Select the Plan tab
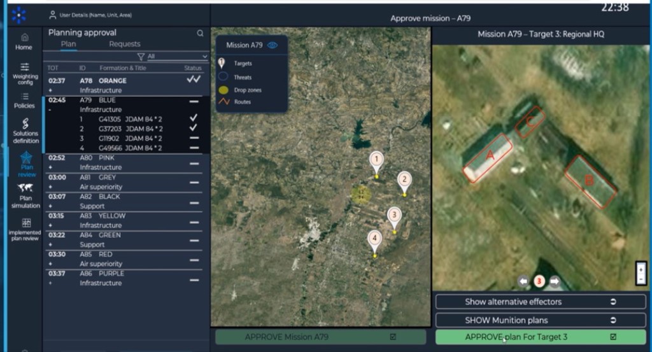 pos(68,44)
